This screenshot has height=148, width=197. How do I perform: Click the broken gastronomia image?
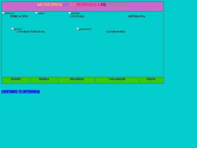[x=84, y=29]
